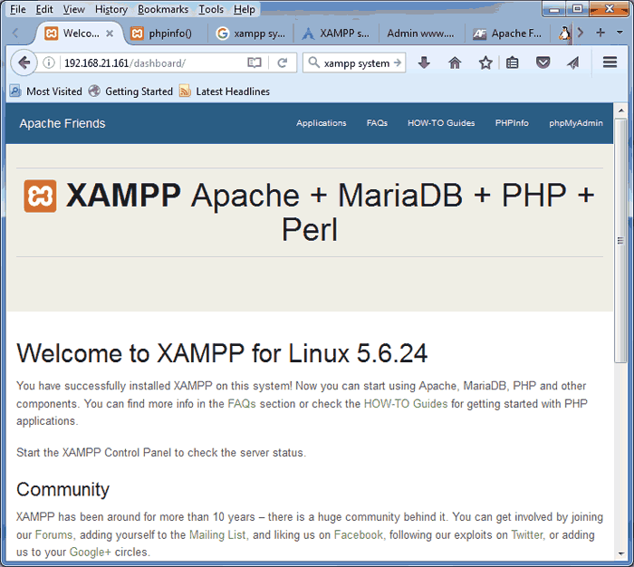Show bookmarks list icon
634x567 pixels.
click(513, 62)
